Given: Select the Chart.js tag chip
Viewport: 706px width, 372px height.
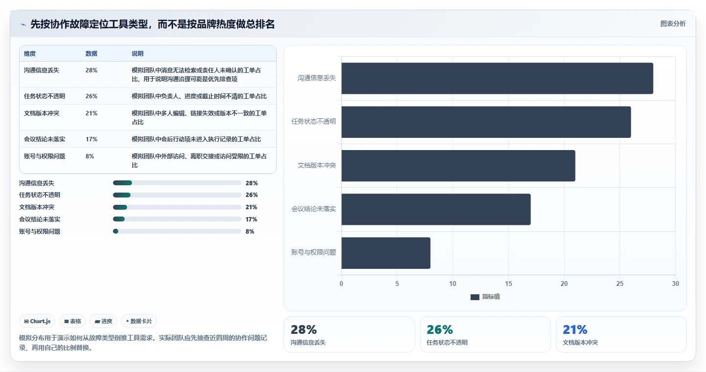Looking at the screenshot, I should [x=38, y=321].
